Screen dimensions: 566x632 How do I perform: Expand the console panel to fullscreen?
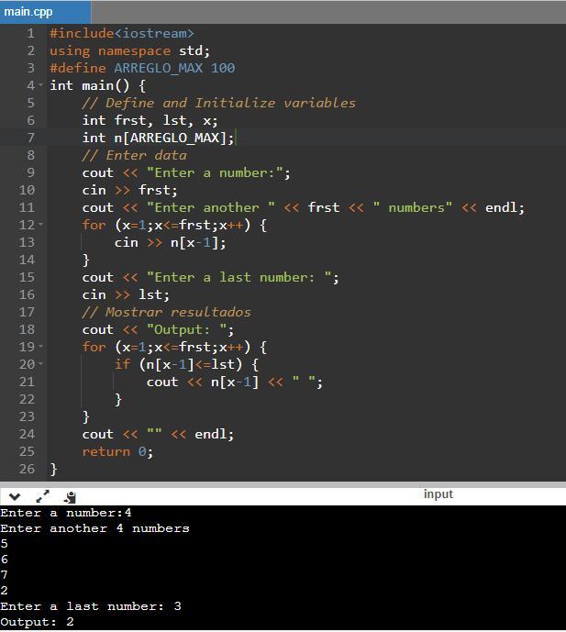(42, 496)
